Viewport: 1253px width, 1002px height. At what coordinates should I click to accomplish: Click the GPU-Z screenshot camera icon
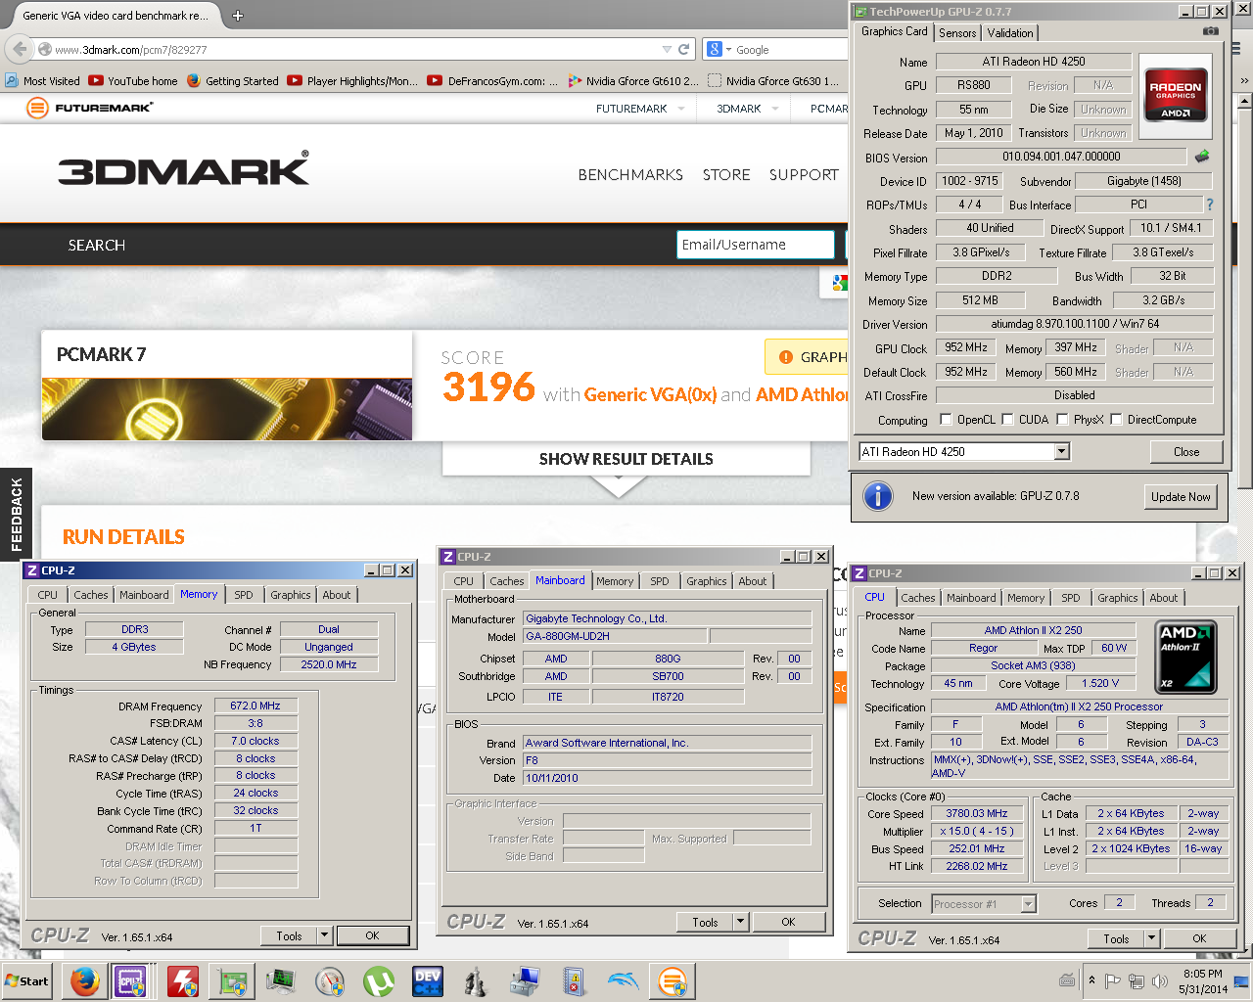(1211, 31)
